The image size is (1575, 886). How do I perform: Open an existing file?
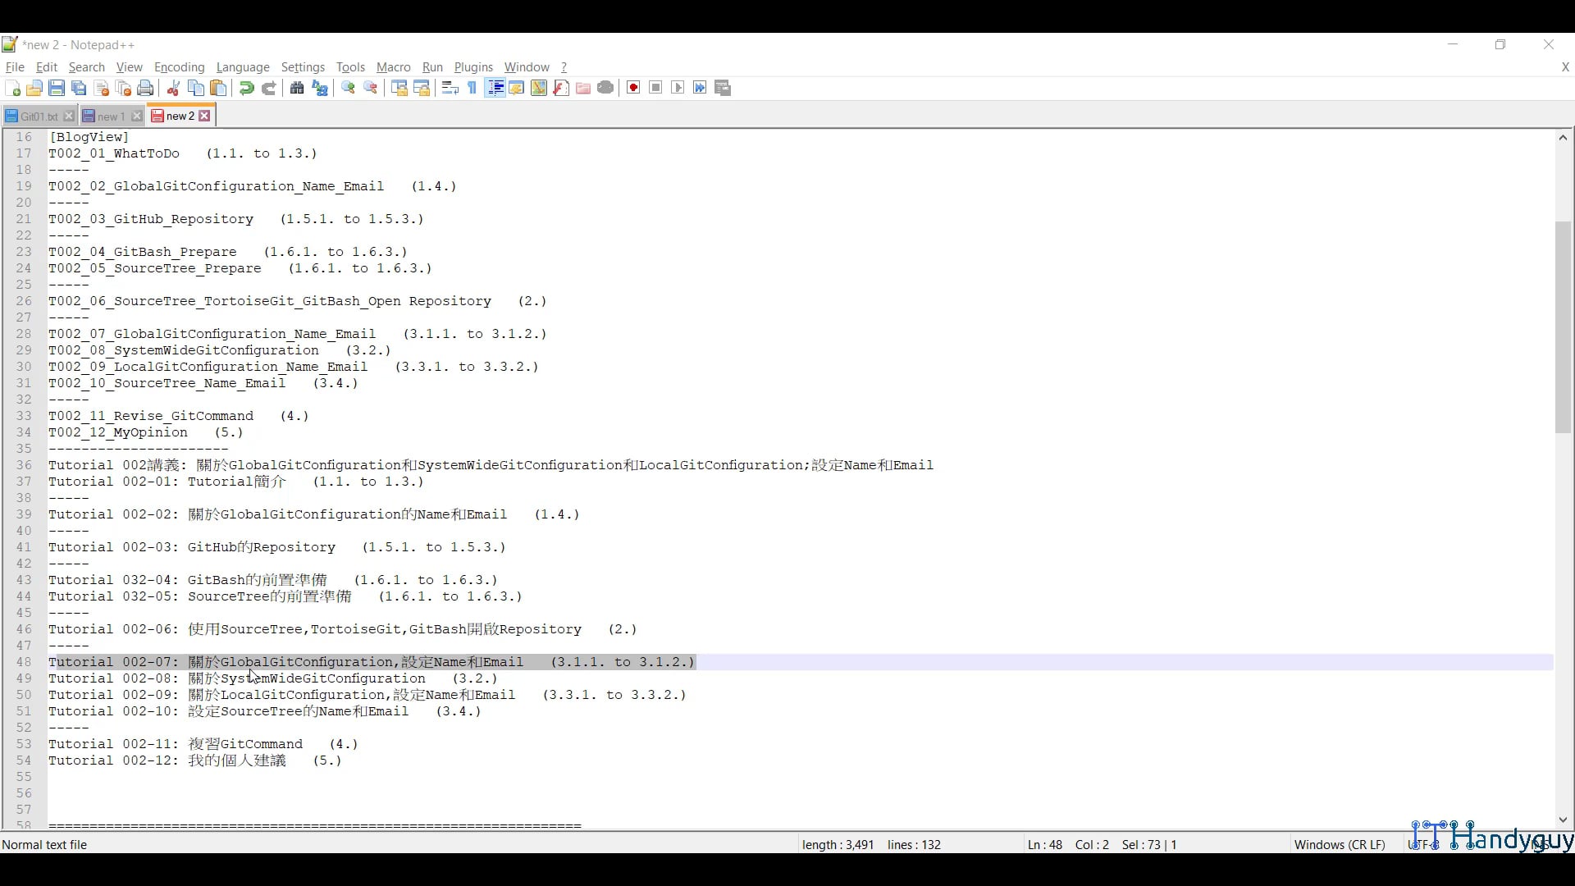coord(34,88)
